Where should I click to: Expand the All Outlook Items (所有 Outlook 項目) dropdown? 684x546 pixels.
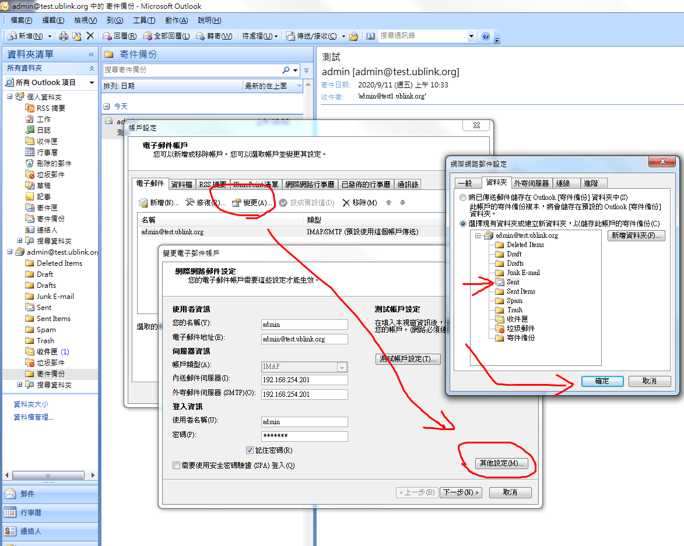coord(92,83)
